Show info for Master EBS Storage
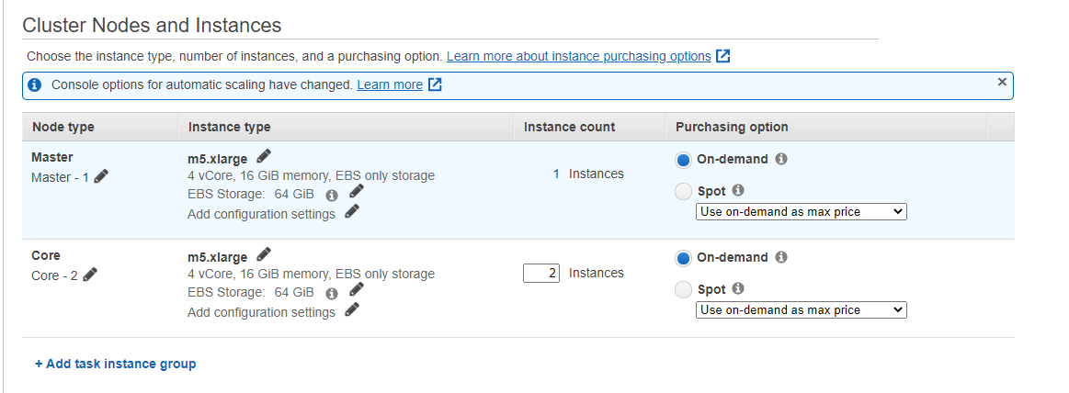This screenshot has height=393, width=1069. 332,195
